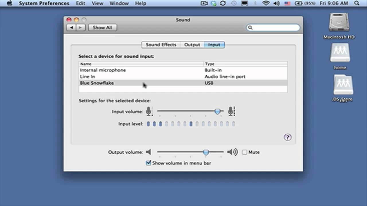Viewport: 367px width, 206px height.
Task: Click the forward arrow in toolbar
Action: coord(81,27)
